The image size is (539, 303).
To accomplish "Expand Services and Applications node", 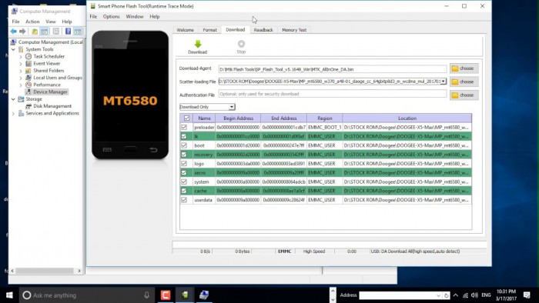I will tap(13, 114).
